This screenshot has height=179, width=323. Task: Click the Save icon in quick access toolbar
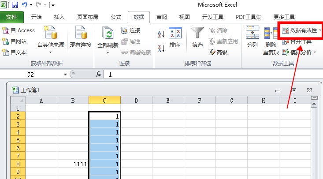pos(15,5)
